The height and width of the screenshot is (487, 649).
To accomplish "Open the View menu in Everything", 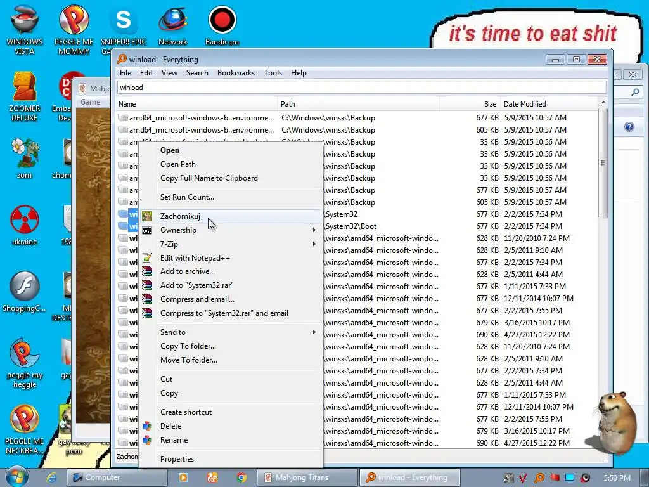I will pyautogui.click(x=169, y=73).
